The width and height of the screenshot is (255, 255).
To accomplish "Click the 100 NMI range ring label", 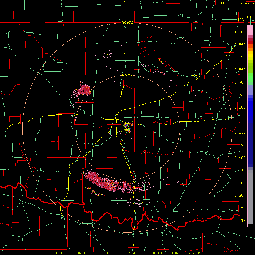I will (127, 22).
